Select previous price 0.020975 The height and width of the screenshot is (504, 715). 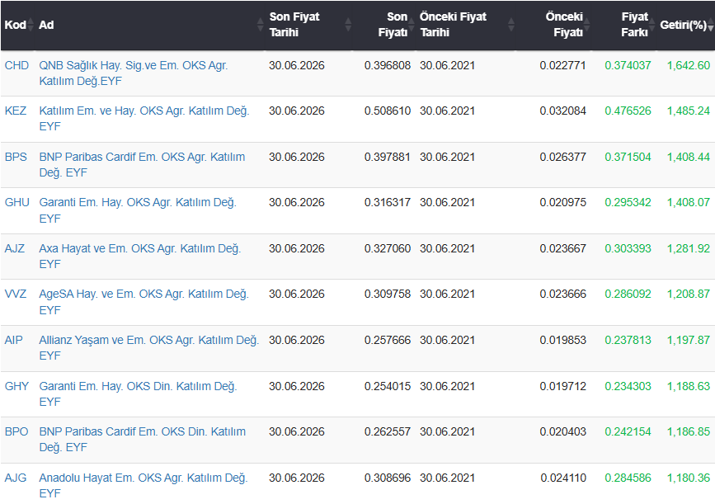tap(562, 203)
